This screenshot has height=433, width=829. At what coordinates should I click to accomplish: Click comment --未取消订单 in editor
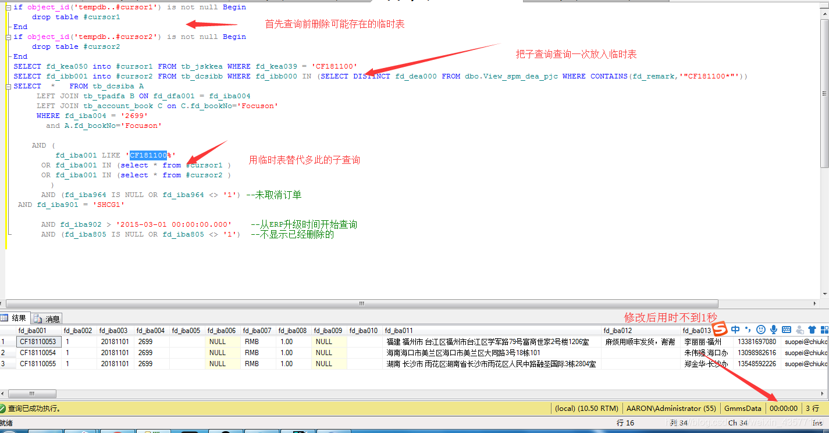click(274, 195)
